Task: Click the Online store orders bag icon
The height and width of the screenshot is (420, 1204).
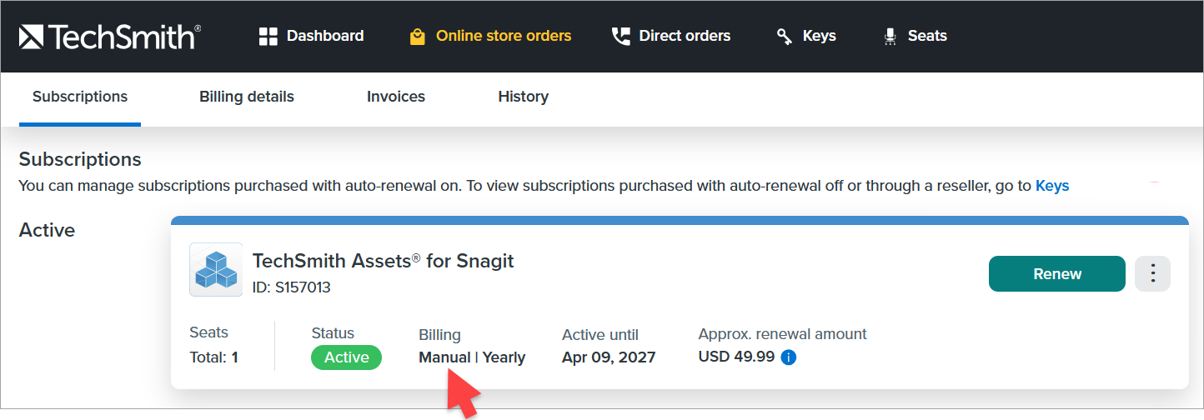Action: (418, 37)
